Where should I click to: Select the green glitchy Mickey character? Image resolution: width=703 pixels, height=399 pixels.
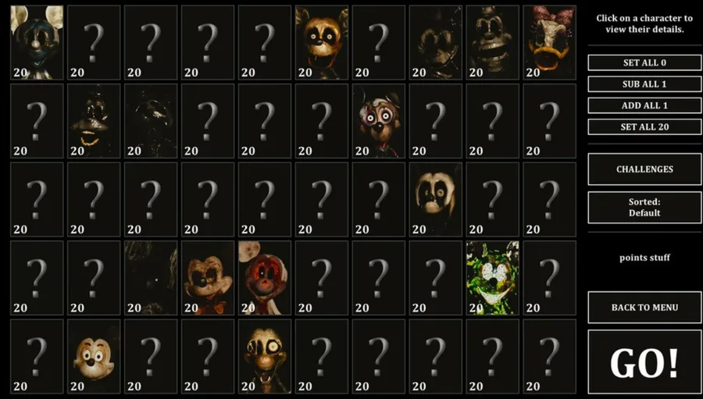pyautogui.click(x=492, y=278)
